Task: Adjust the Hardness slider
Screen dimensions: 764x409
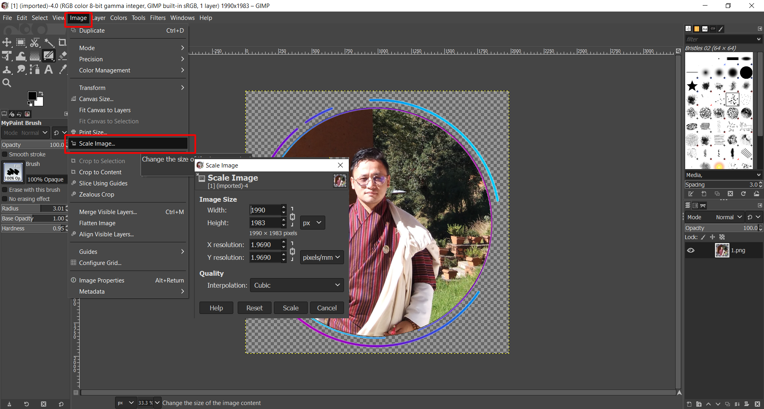Action: [x=33, y=228]
